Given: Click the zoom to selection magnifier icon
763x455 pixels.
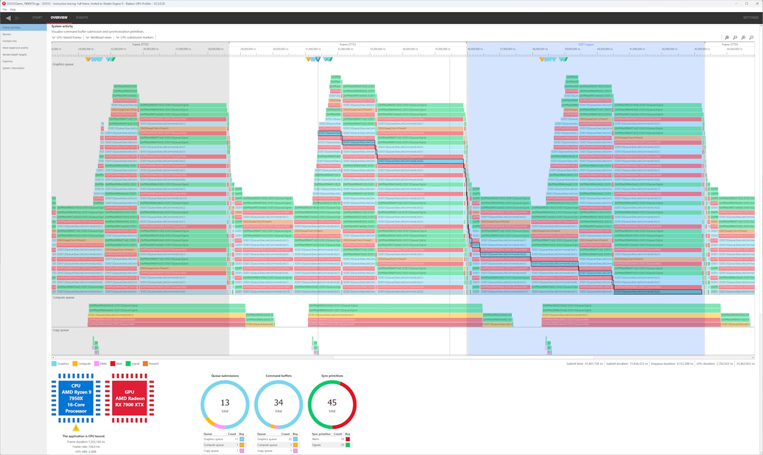Looking at the screenshot, I should (727, 37).
